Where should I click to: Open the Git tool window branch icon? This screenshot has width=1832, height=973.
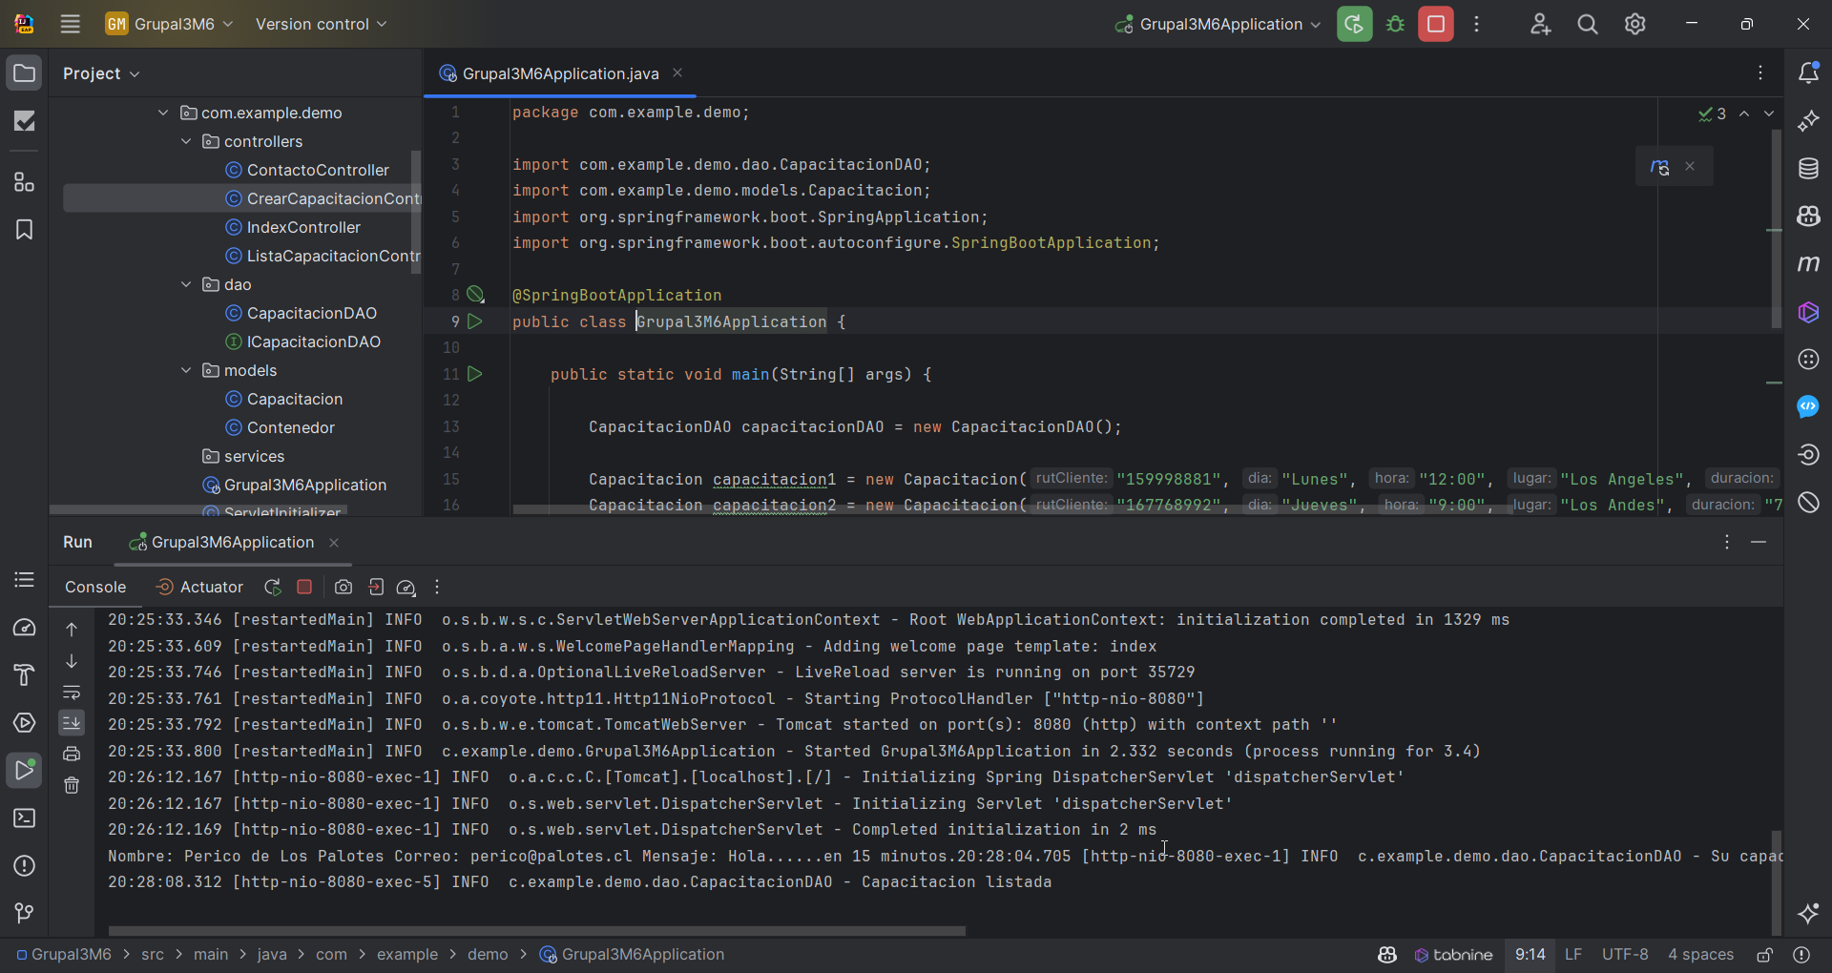24,913
